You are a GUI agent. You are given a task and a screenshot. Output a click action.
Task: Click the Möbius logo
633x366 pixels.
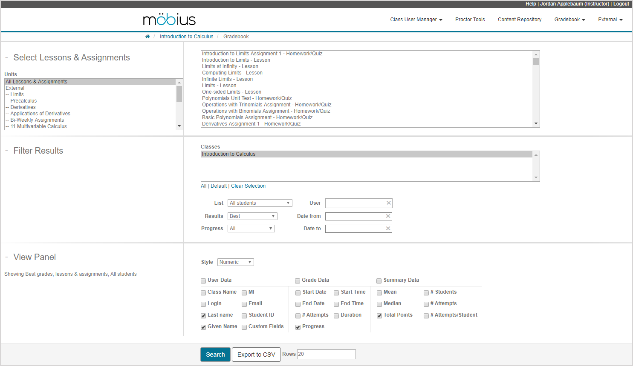click(x=169, y=20)
